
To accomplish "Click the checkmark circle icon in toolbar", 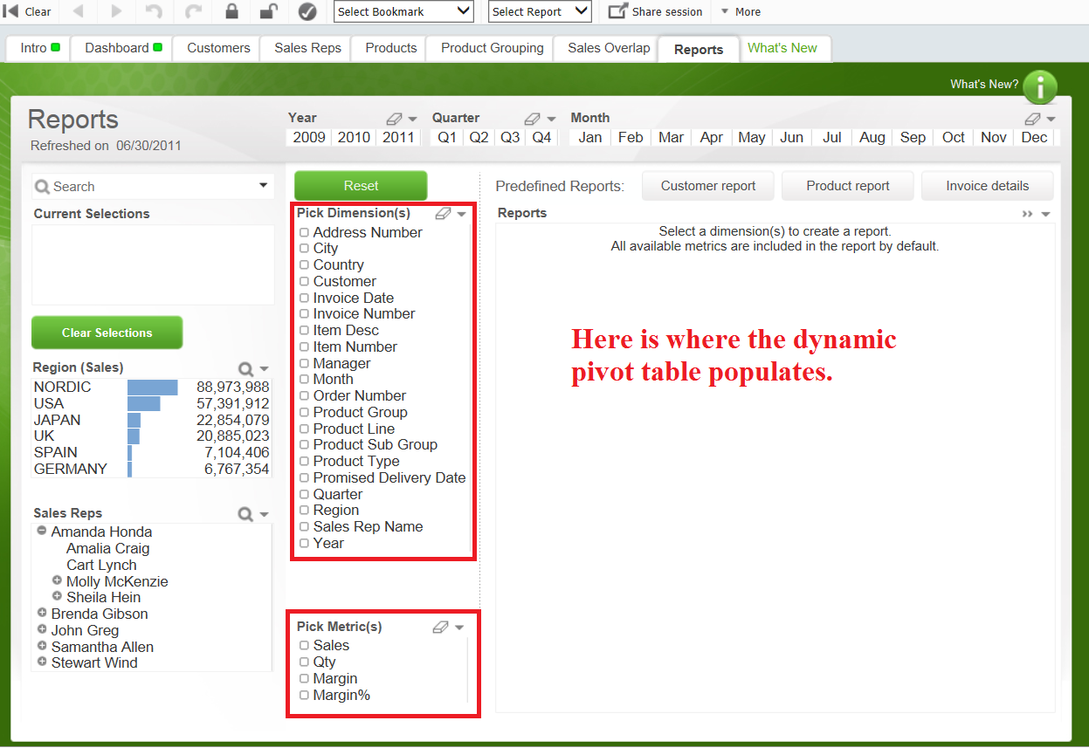I will pos(307,11).
